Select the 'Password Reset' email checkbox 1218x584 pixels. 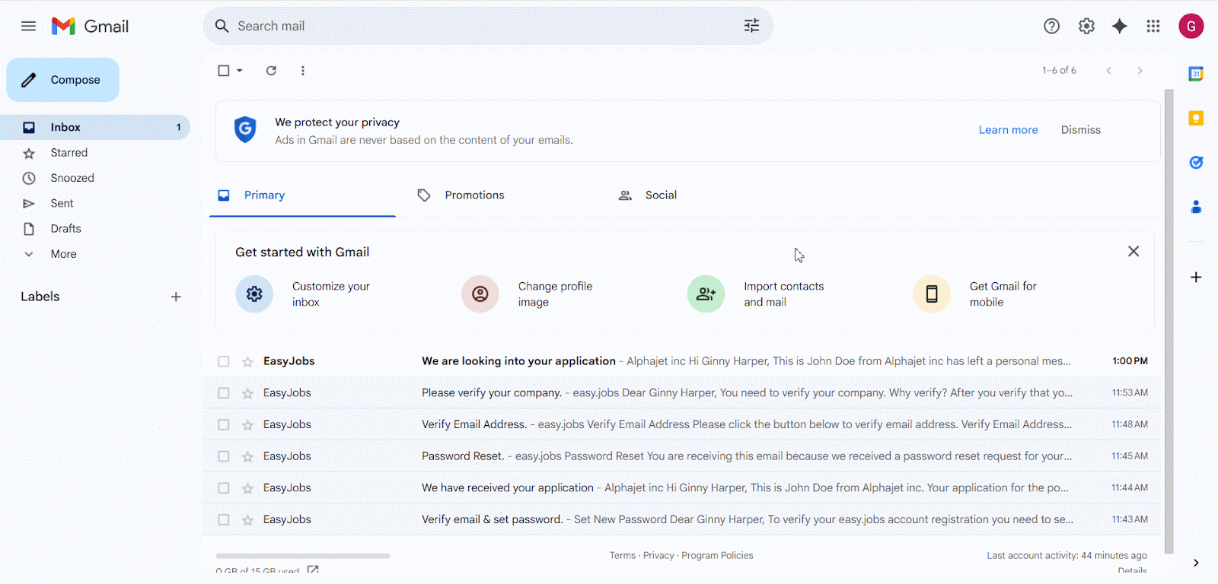point(224,456)
